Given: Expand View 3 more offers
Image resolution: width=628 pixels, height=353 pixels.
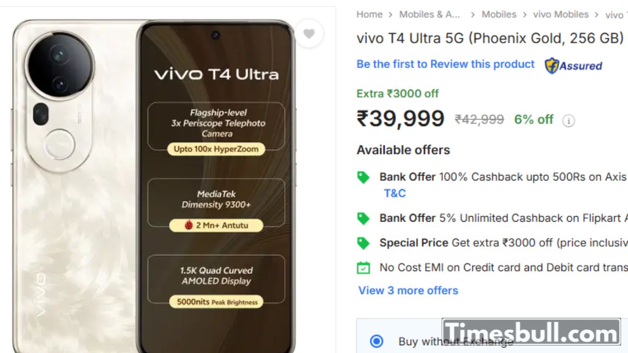Looking at the screenshot, I should pyautogui.click(x=408, y=290).
